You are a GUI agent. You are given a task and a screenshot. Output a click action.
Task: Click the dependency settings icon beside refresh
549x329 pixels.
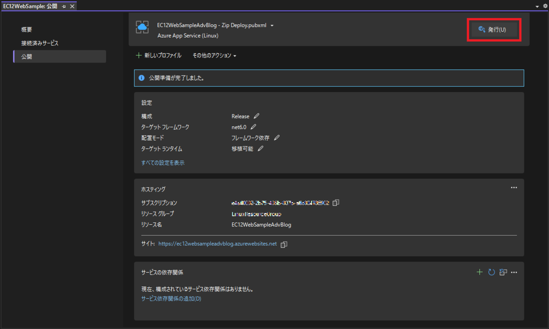point(503,272)
